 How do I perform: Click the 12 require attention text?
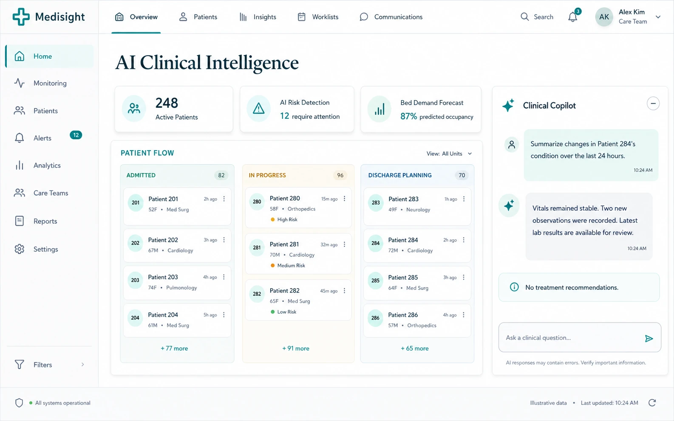pyautogui.click(x=310, y=116)
